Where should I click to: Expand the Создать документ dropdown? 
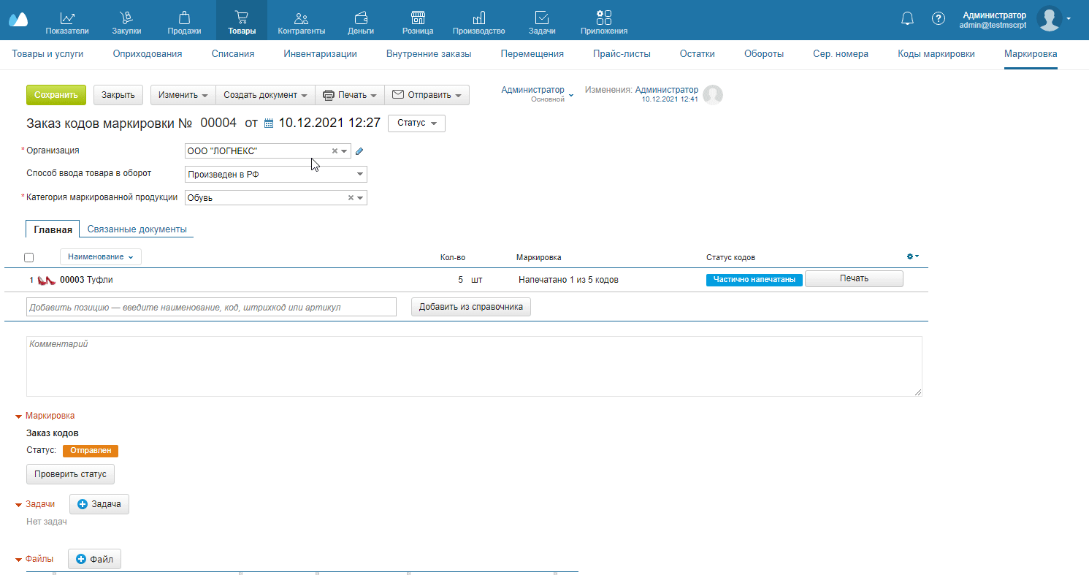pyautogui.click(x=265, y=95)
